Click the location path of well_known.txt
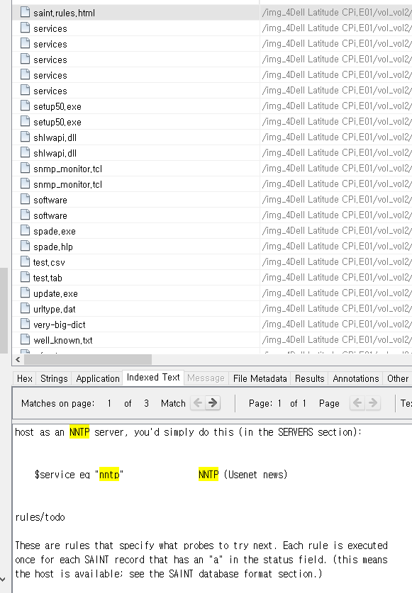The height and width of the screenshot is (593, 412). 336,339
